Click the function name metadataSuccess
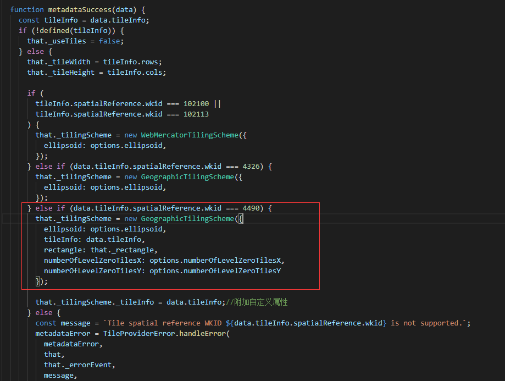 pos(80,10)
